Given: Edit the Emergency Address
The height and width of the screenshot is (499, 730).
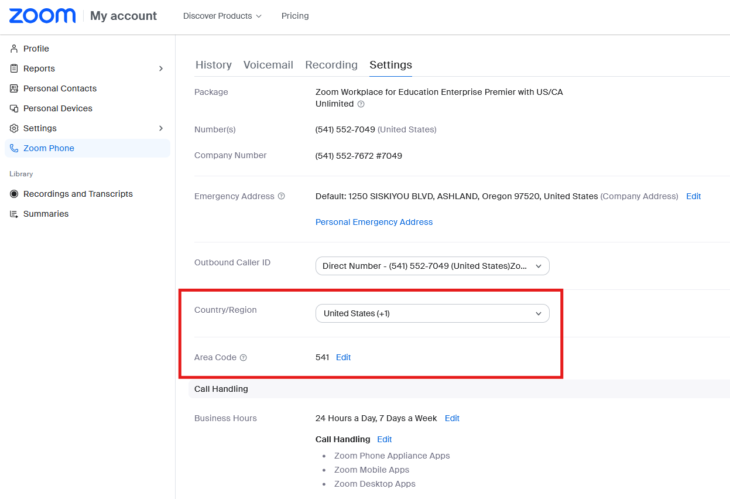Looking at the screenshot, I should click(693, 196).
